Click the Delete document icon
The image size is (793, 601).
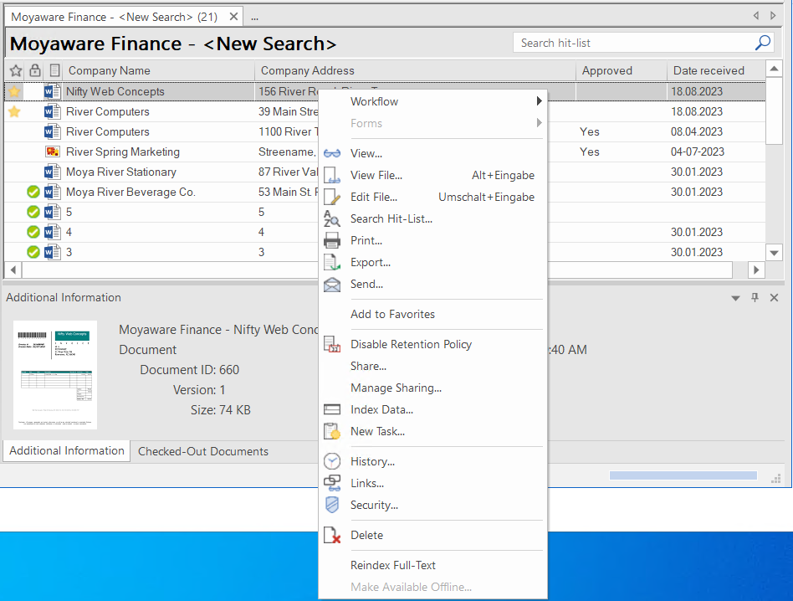tap(332, 535)
